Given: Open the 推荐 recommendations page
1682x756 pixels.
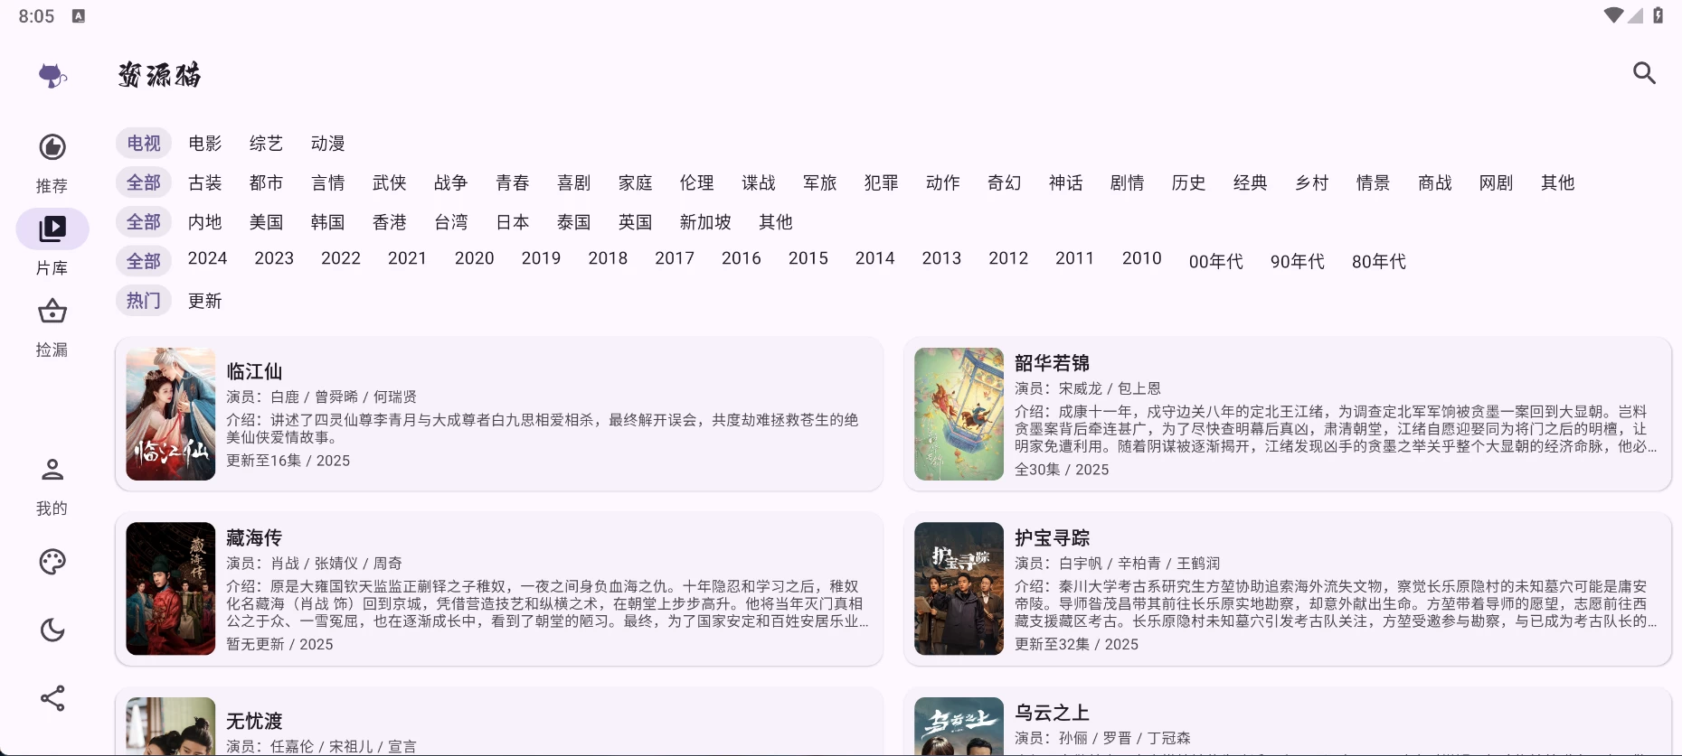Looking at the screenshot, I should (52, 162).
